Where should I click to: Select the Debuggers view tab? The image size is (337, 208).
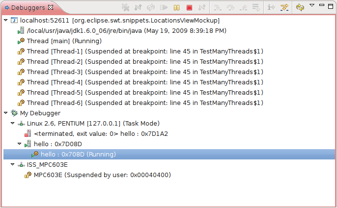click(28, 8)
